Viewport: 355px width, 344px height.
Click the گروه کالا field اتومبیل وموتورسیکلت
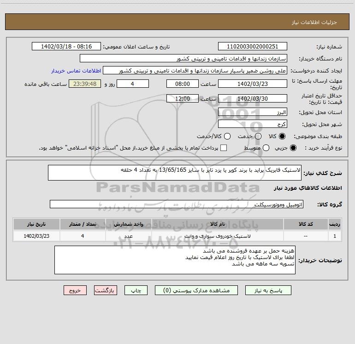[x=177, y=204]
